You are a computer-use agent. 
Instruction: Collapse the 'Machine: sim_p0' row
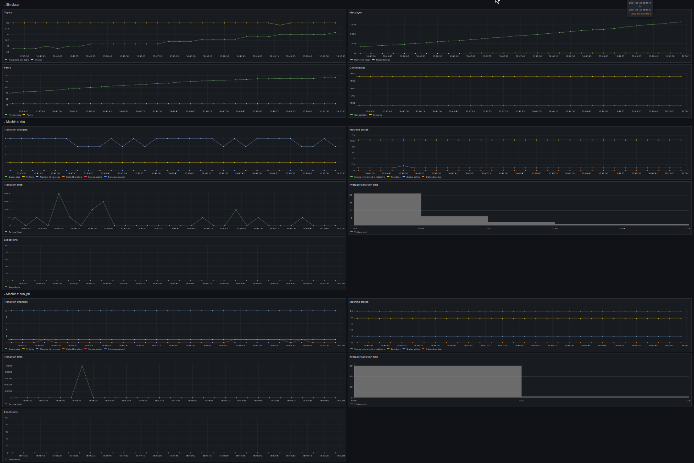point(18,294)
